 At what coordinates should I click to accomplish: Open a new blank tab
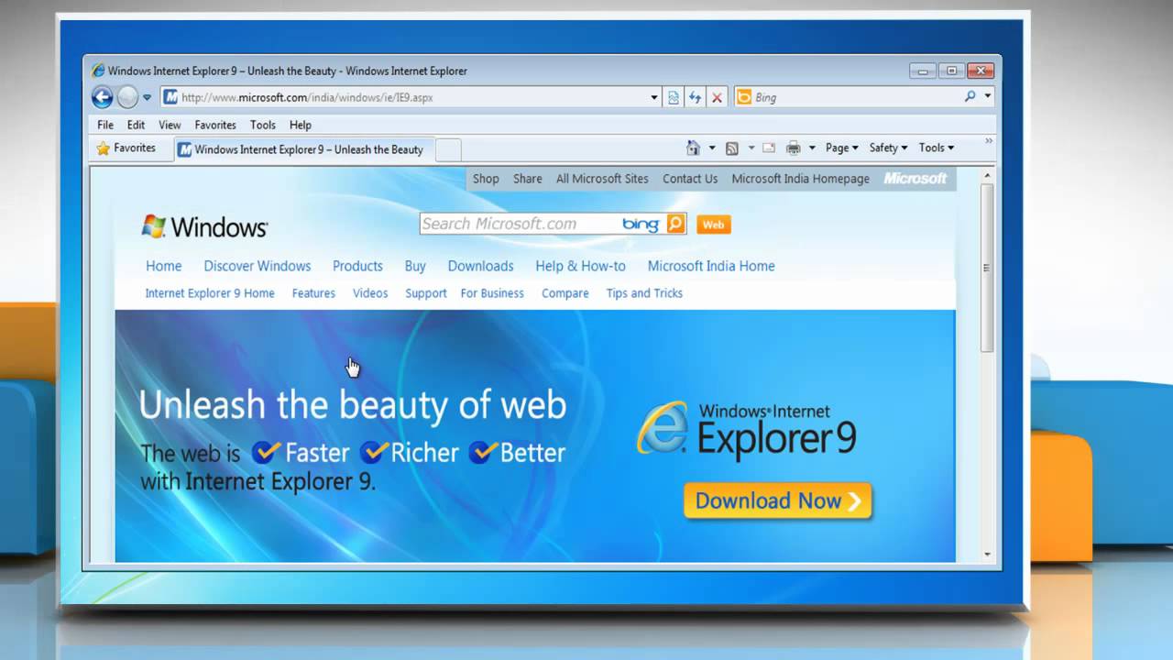[x=448, y=149]
